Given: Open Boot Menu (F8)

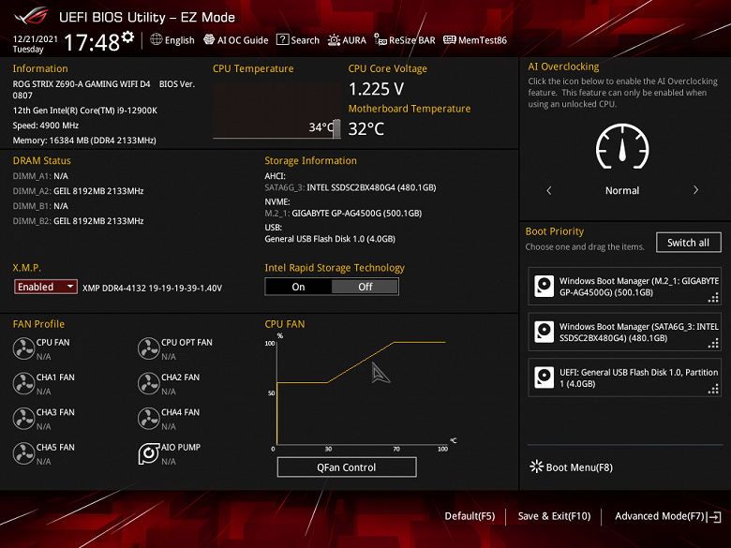Looking at the screenshot, I should point(571,467).
